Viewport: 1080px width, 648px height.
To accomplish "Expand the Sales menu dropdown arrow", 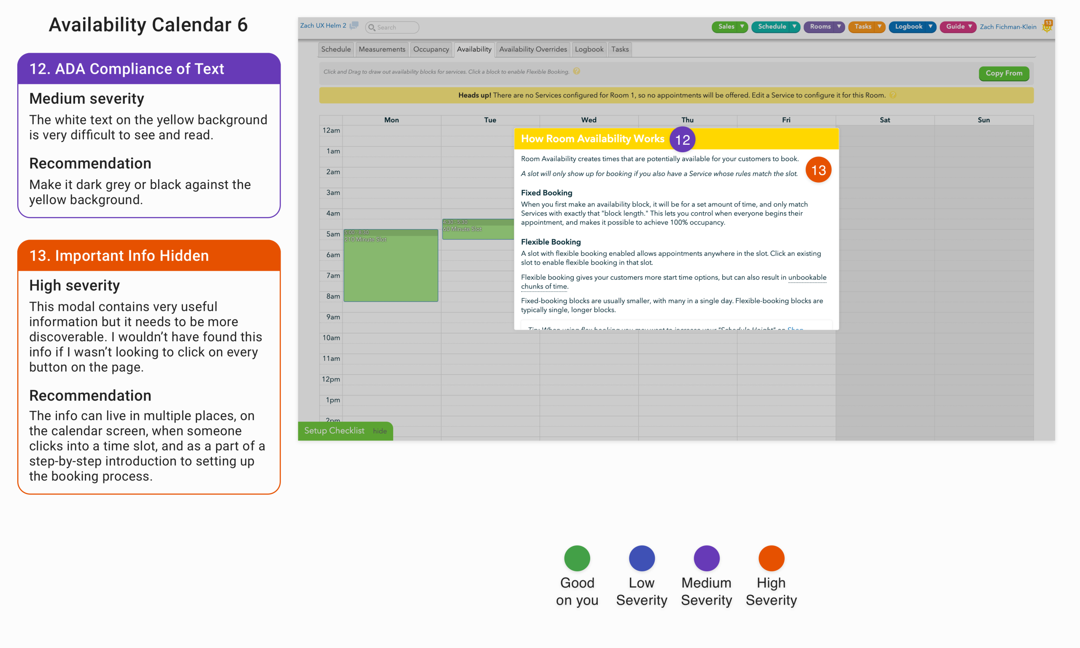I will 742,26.
